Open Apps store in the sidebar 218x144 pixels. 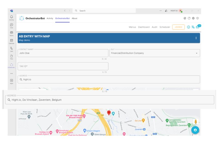(12, 81)
